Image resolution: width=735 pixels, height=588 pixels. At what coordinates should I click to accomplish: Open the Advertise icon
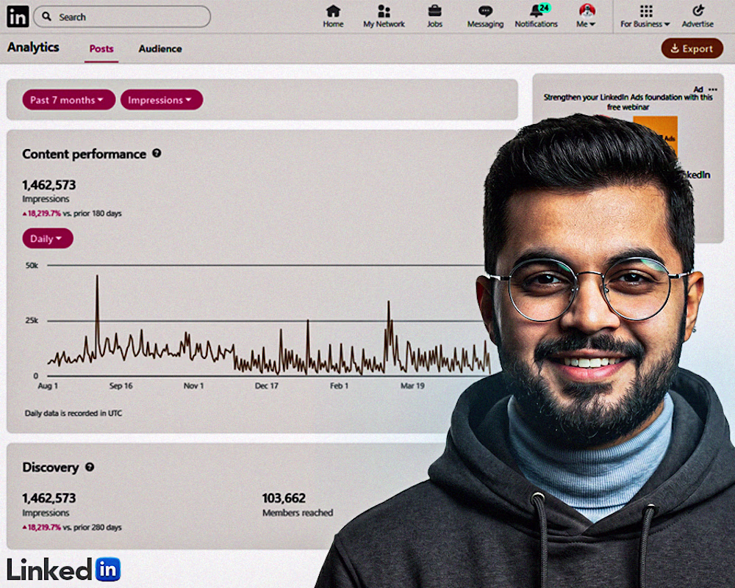698,11
